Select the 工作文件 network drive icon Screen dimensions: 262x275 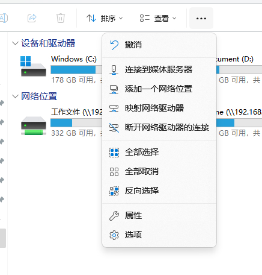(34, 126)
